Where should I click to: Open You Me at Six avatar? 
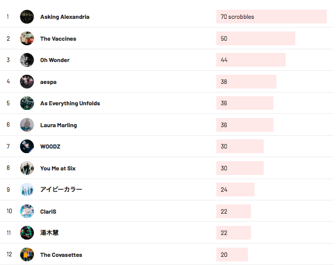click(x=27, y=168)
